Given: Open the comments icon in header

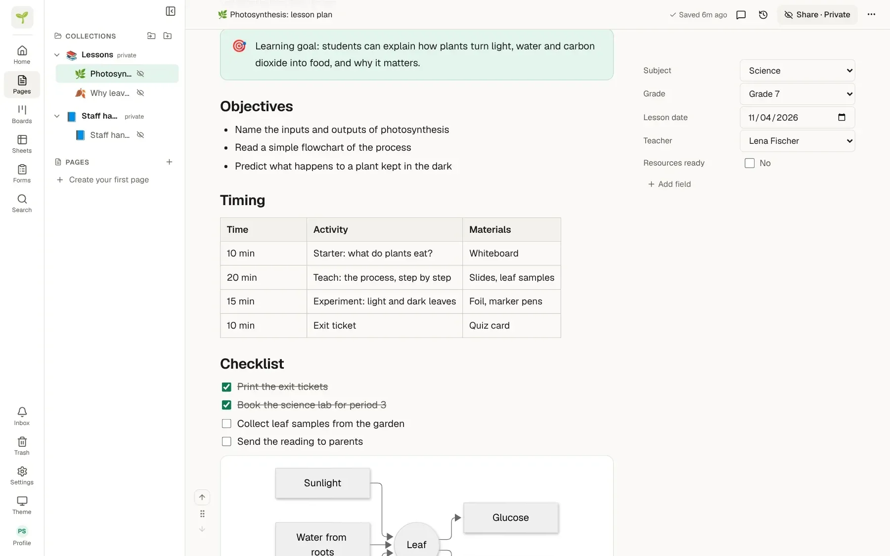Looking at the screenshot, I should point(741,15).
